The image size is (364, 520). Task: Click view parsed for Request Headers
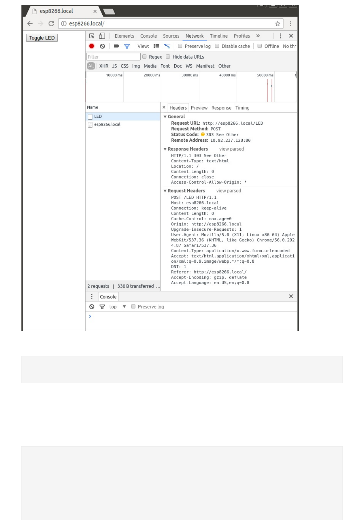click(x=228, y=191)
